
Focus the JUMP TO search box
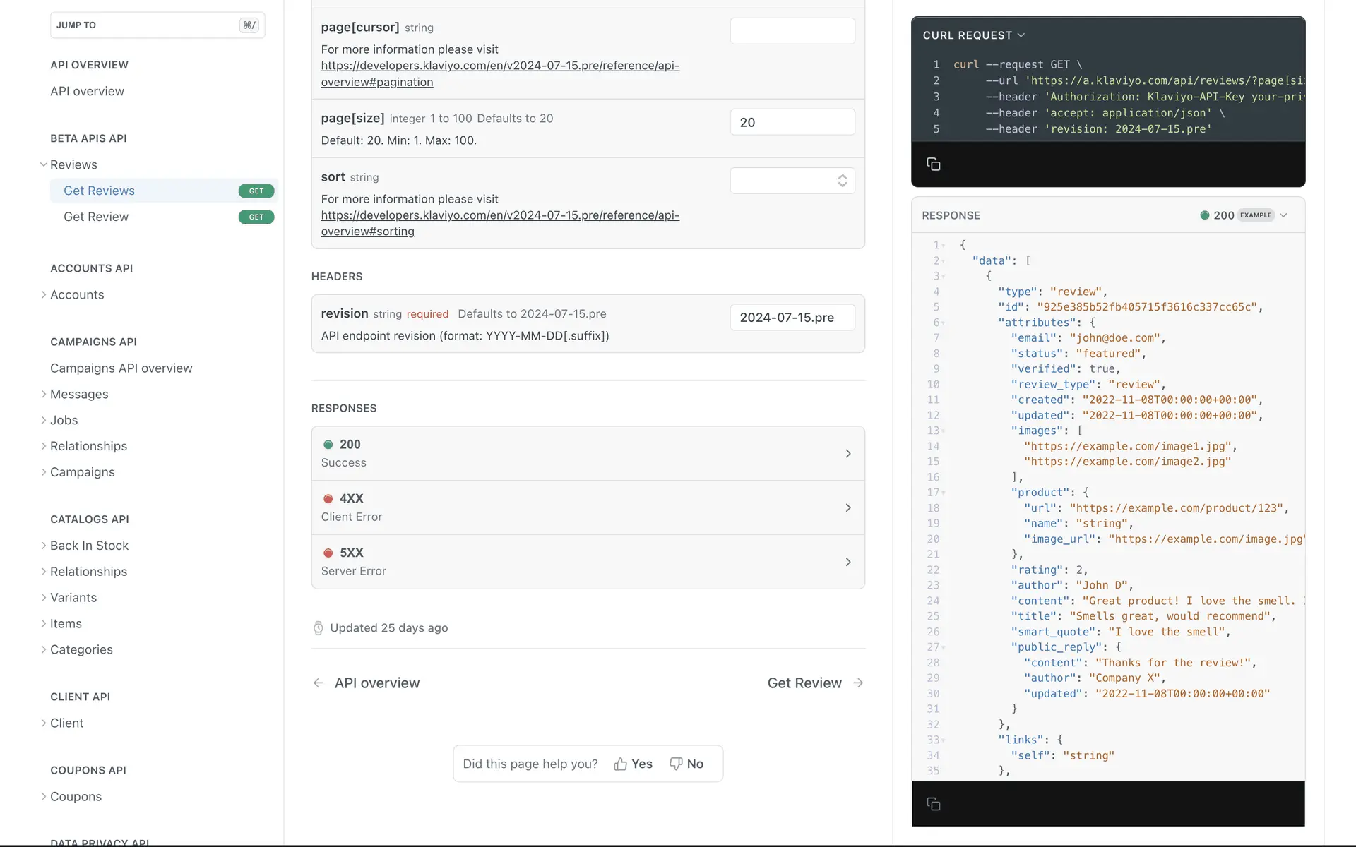pos(157,25)
